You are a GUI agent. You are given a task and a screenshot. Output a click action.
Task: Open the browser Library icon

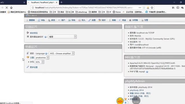coord(173,8)
